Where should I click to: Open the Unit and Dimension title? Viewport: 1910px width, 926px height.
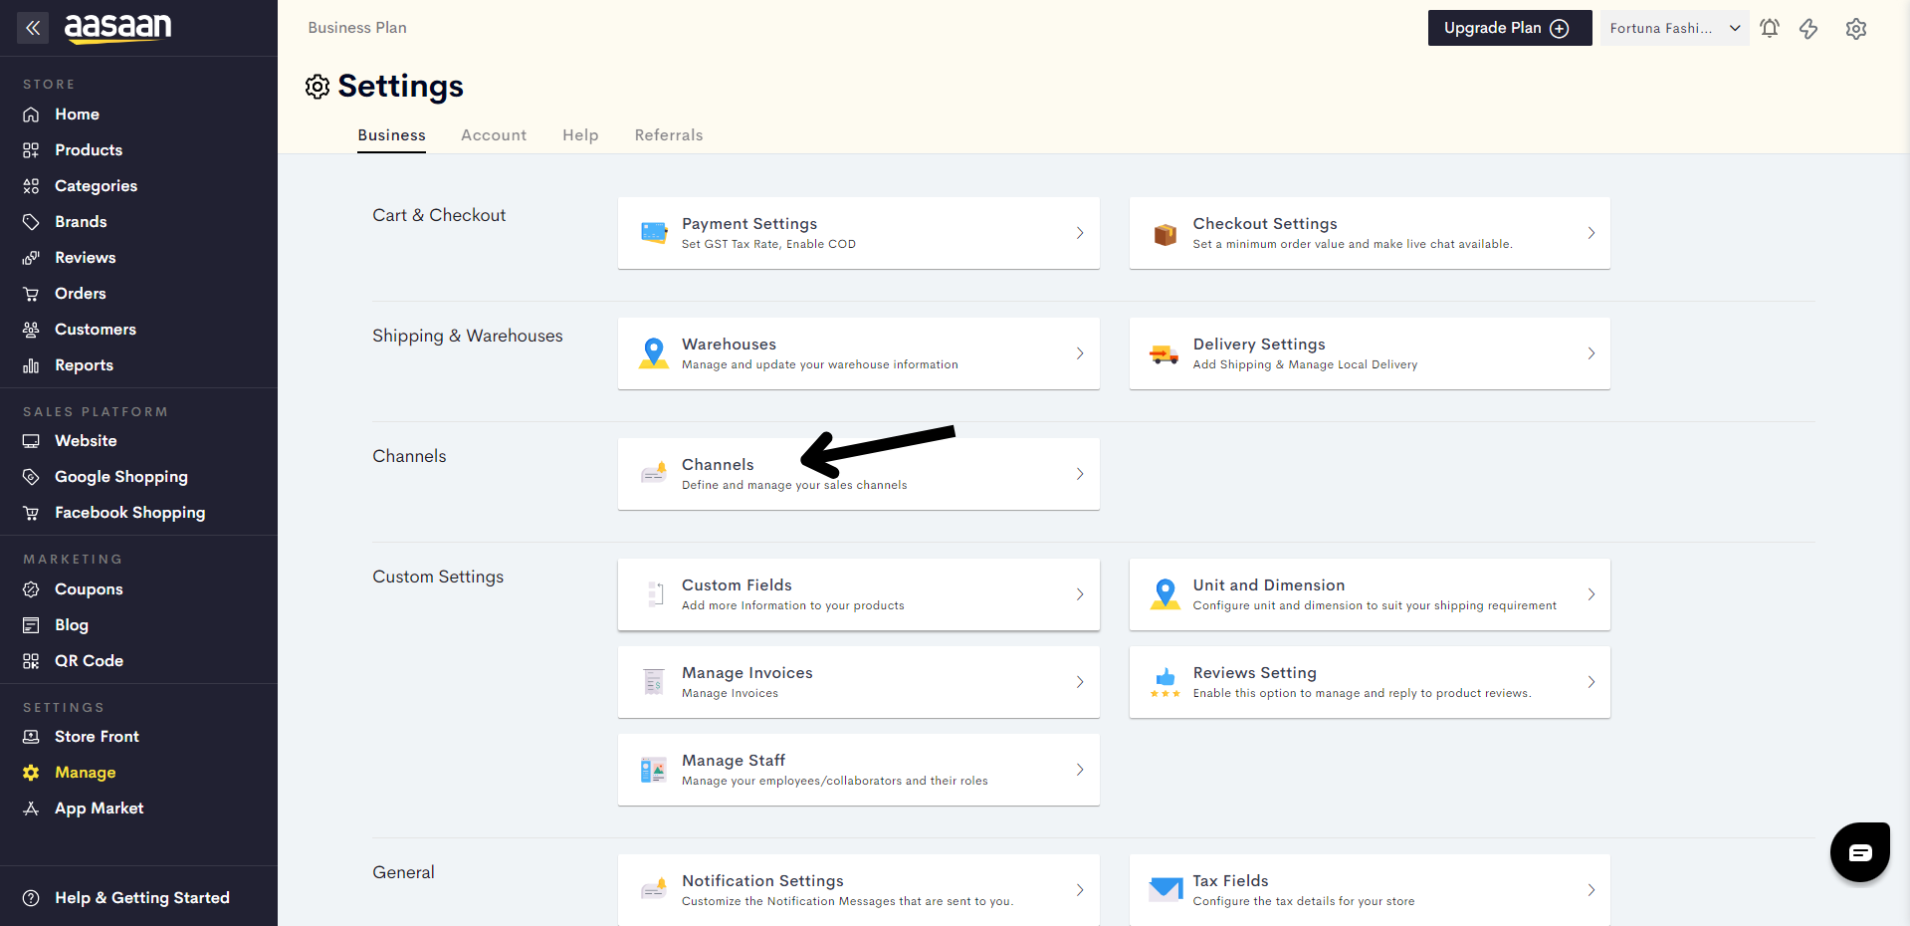pyautogui.click(x=1269, y=585)
